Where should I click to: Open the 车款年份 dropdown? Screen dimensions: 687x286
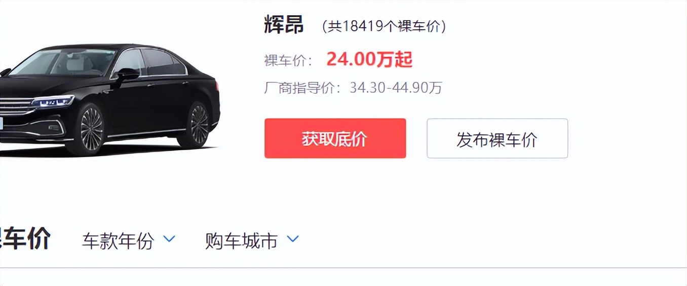pos(128,241)
